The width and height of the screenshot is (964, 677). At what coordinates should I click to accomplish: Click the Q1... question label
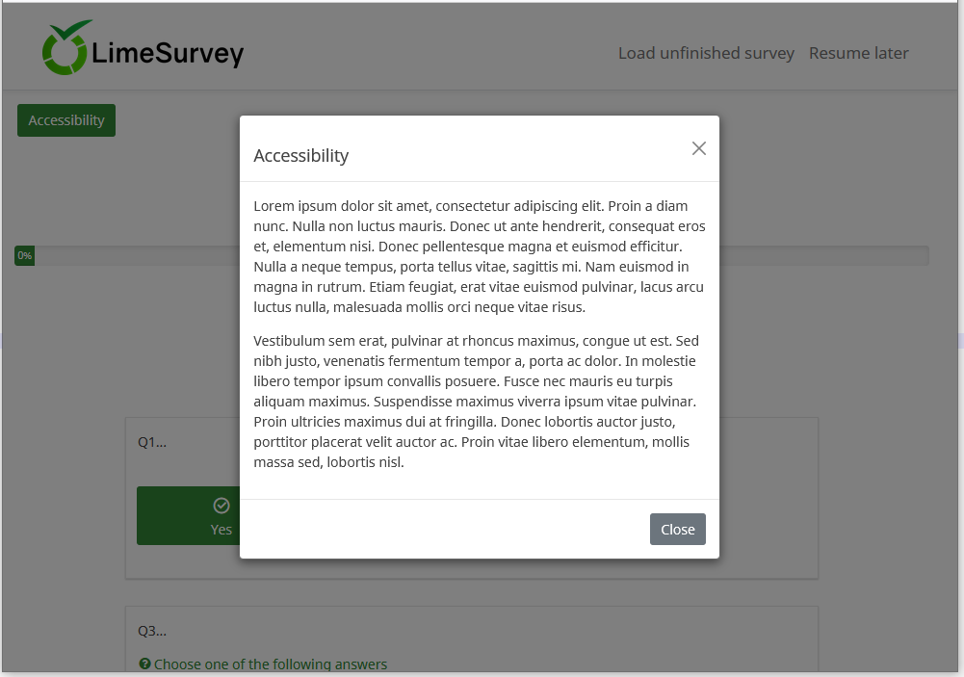point(152,443)
